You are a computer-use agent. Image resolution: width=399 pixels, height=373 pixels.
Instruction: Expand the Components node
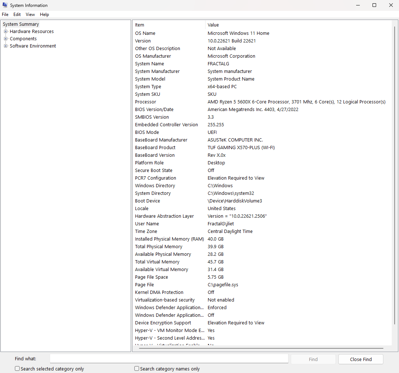tap(5, 39)
